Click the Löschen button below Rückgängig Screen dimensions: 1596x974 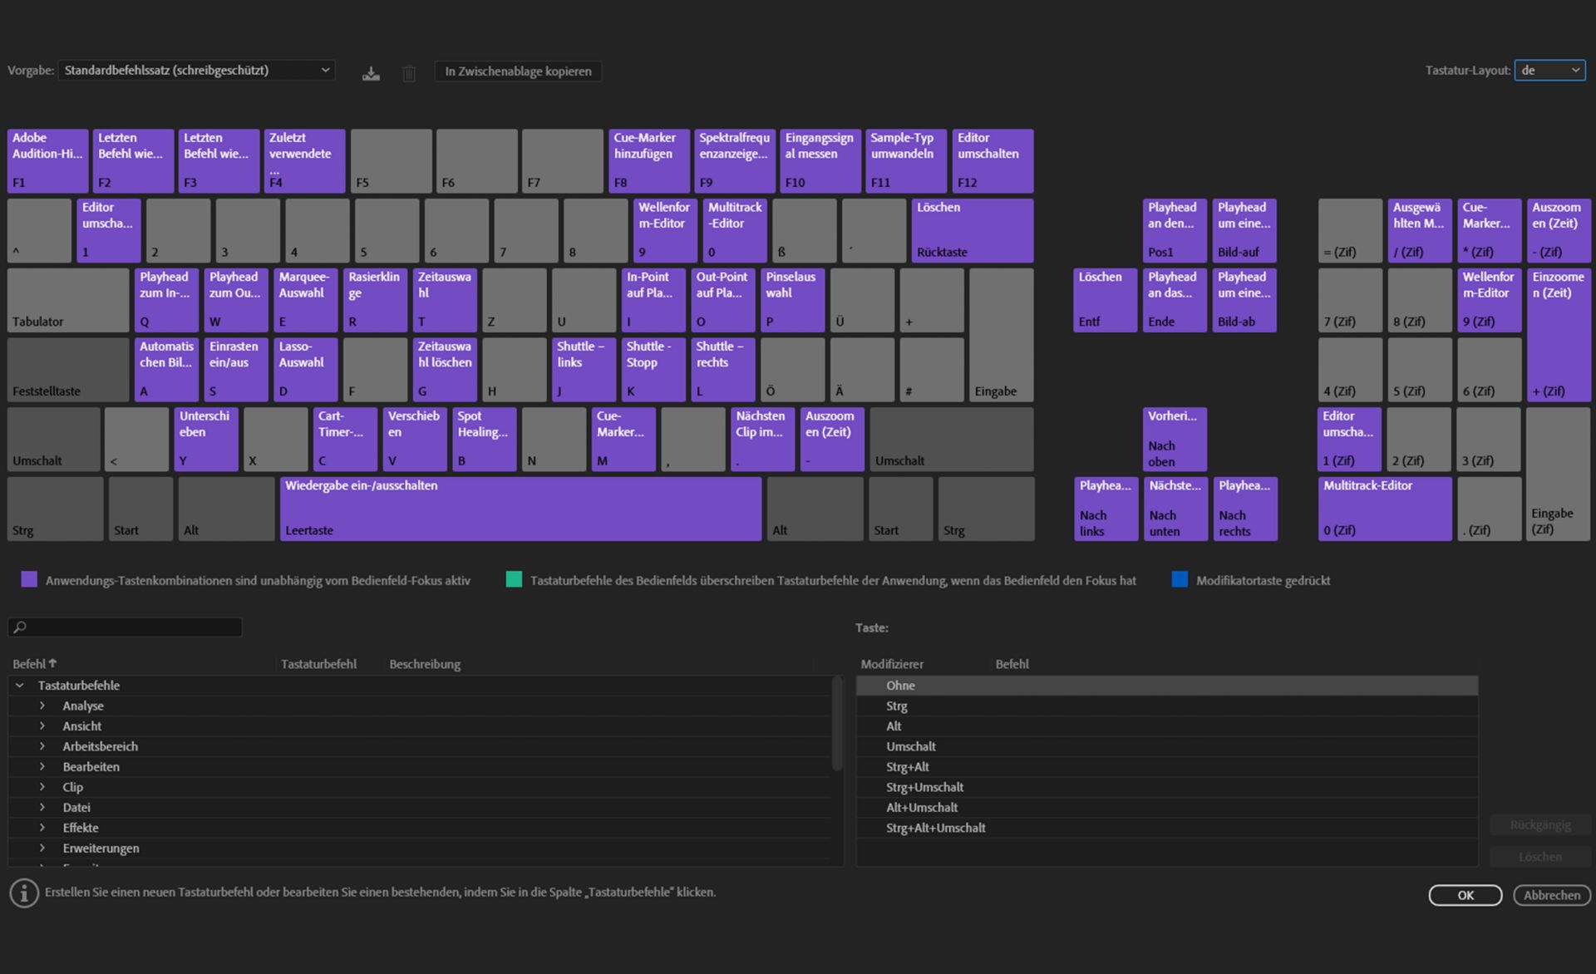1540,857
